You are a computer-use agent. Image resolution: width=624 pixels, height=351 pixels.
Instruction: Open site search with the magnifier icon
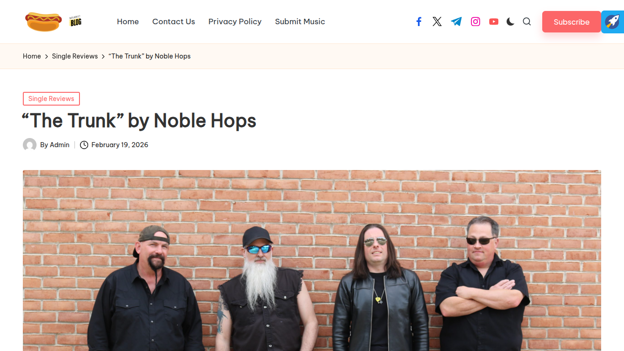click(x=527, y=21)
